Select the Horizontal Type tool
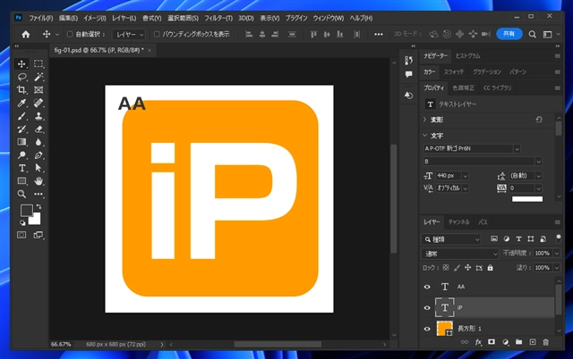Viewport: 573px width, 359px height. coord(21,167)
